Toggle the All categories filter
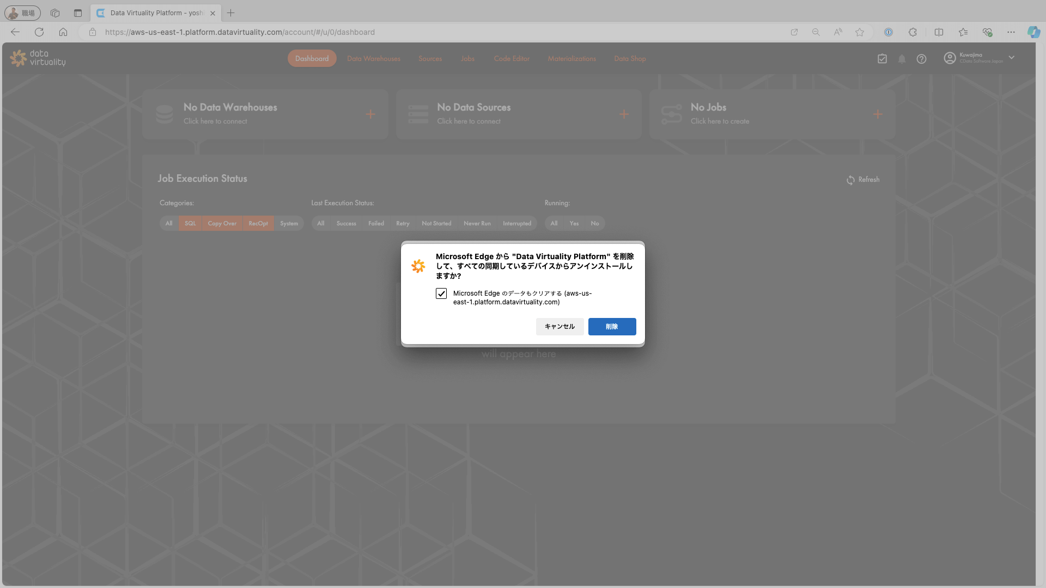Image resolution: width=1046 pixels, height=588 pixels. click(x=169, y=224)
